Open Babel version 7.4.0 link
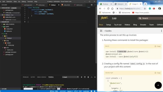 click(114, 18)
